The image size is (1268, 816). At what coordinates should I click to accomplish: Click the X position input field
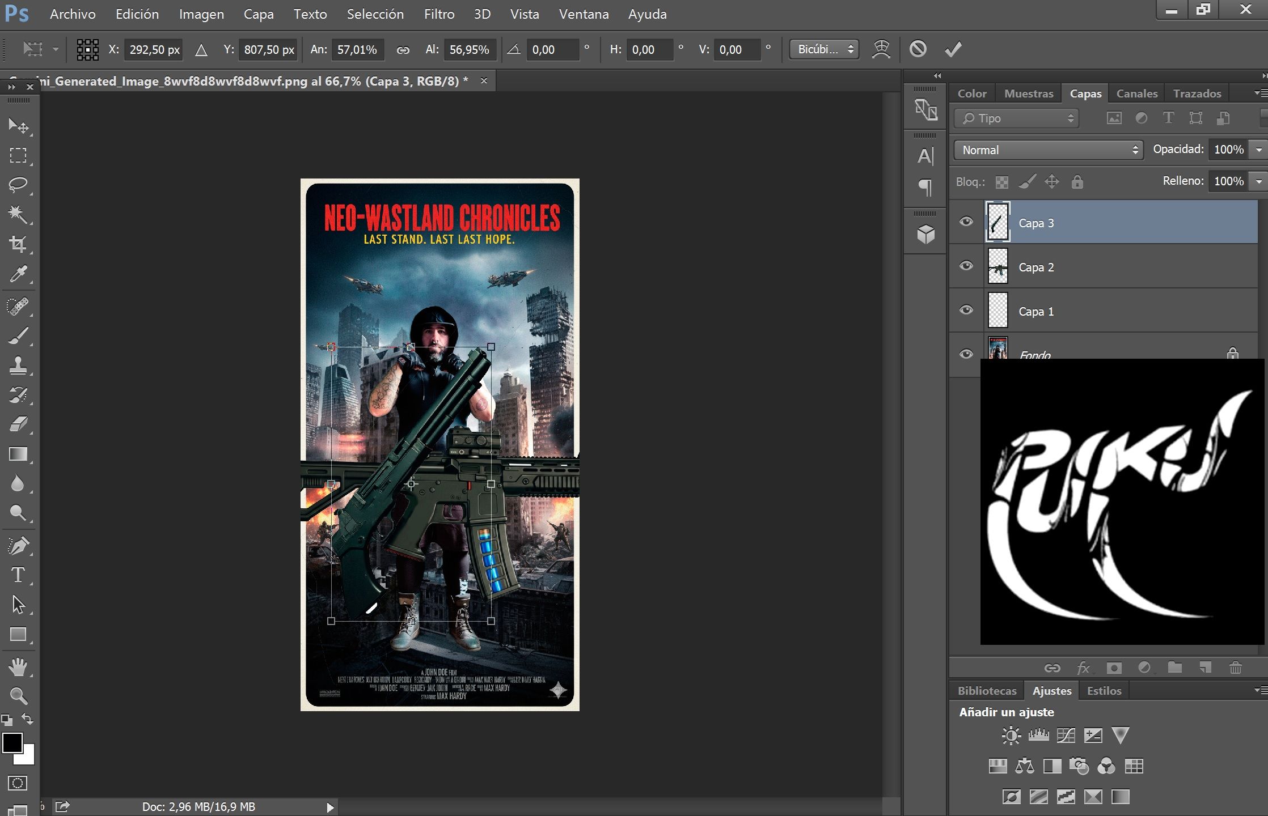tap(154, 50)
